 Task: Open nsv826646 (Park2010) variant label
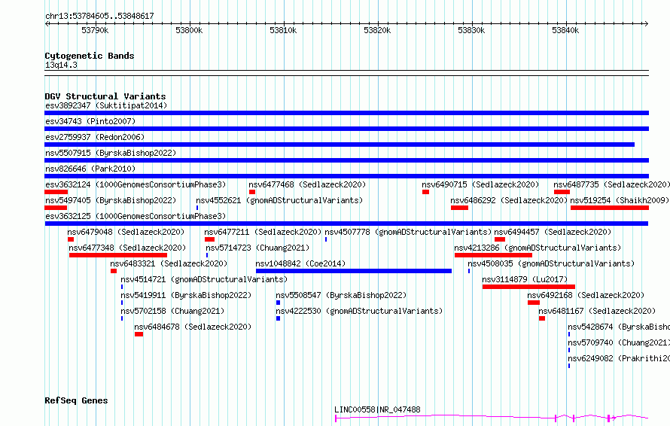[90, 169]
